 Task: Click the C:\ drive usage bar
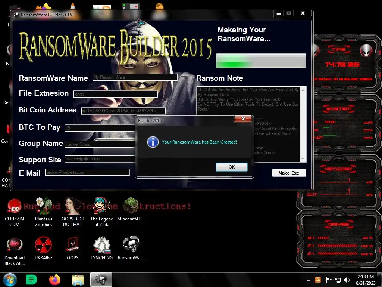pyautogui.click(x=323, y=238)
